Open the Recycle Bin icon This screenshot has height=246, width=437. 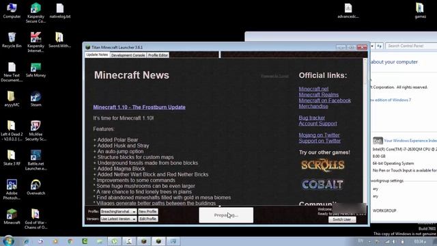coord(12,40)
